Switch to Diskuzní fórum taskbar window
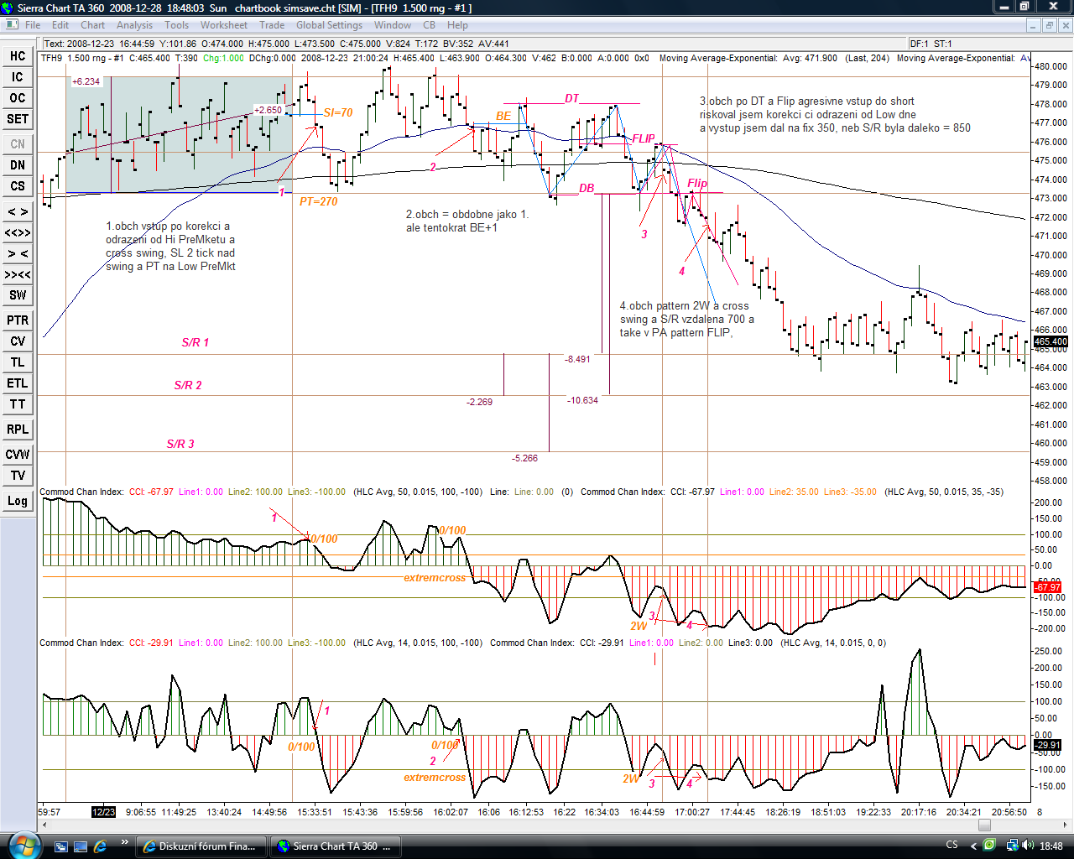1074x859 pixels. pyautogui.click(x=201, y=846)
